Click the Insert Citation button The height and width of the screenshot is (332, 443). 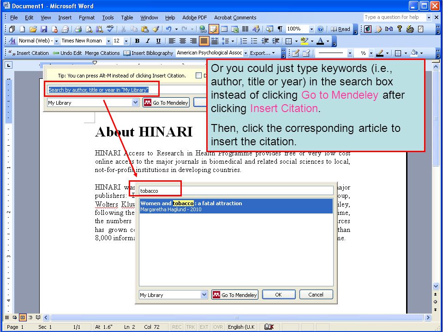[29, 53]
